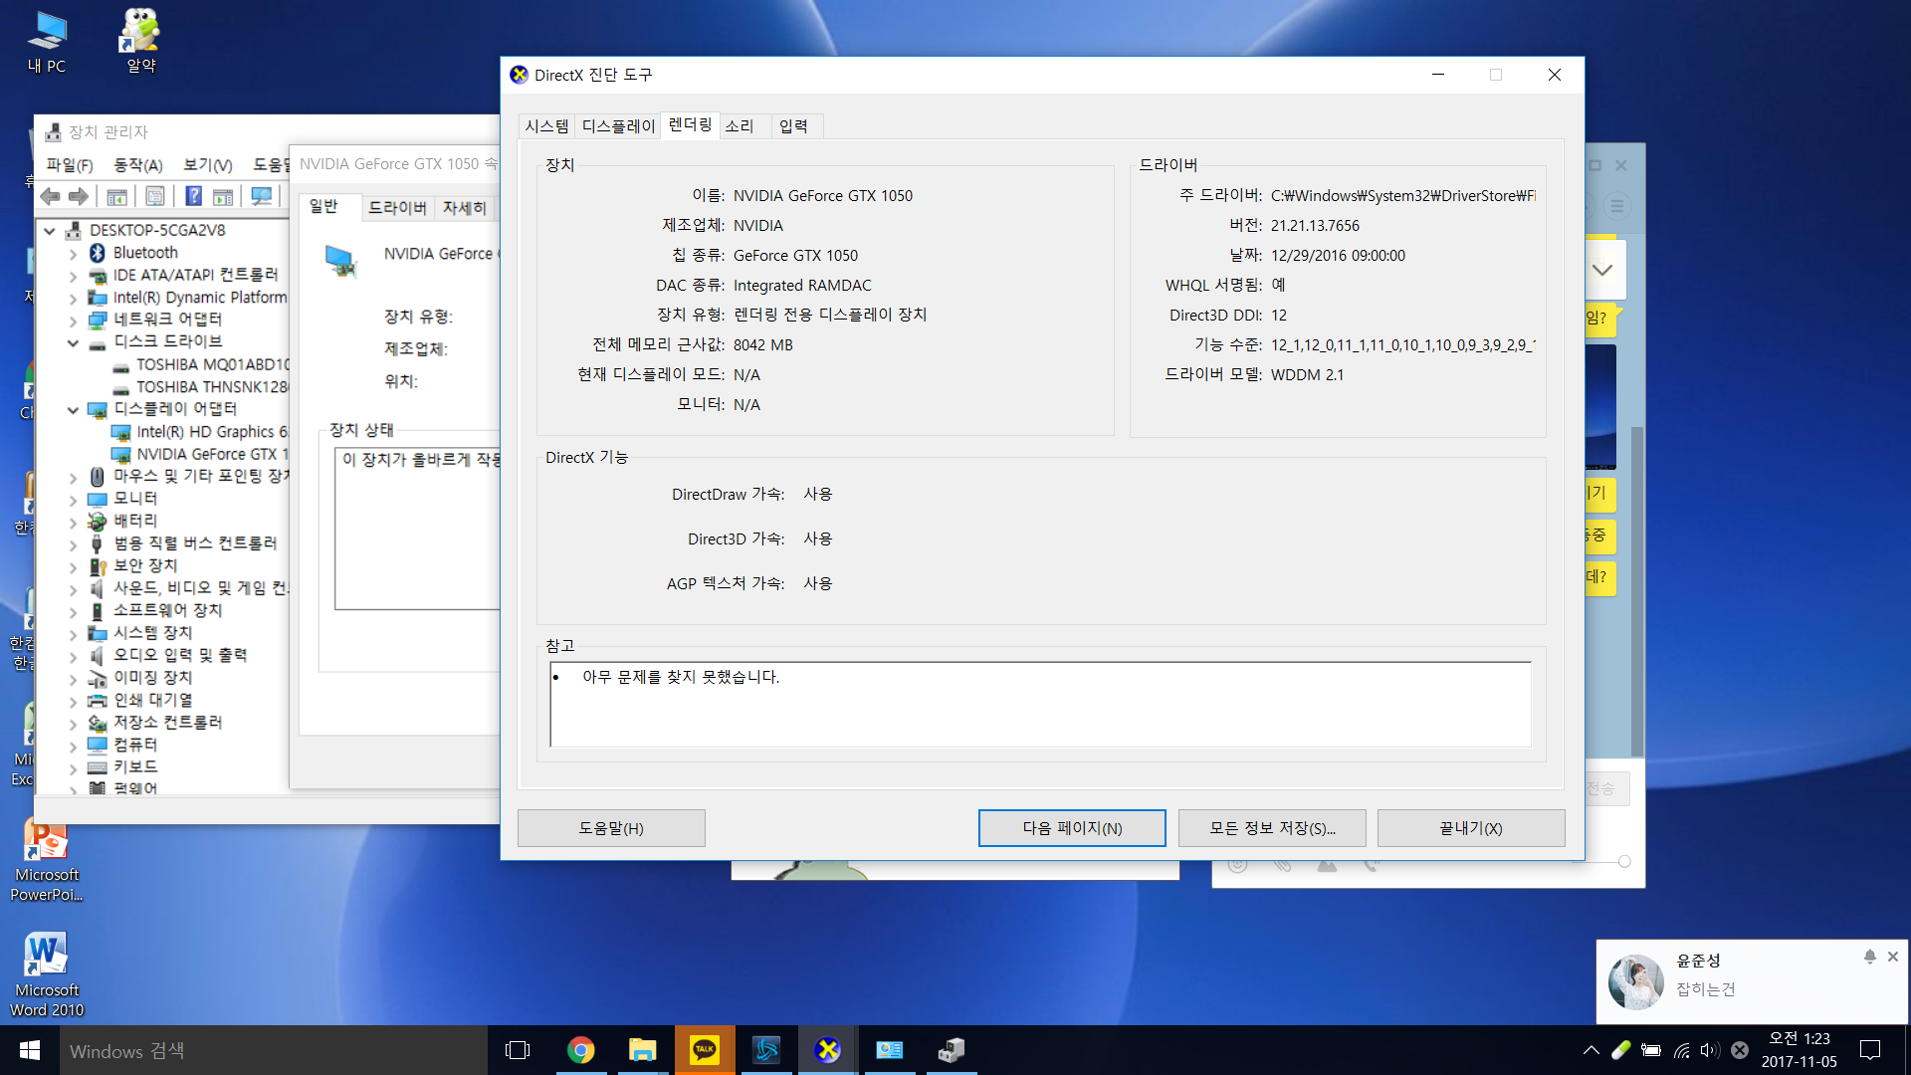Collapse the DESKTOP-5CGA2V8 root node
Viewport: 1911px width, 1075px height.
click(50, 230)
